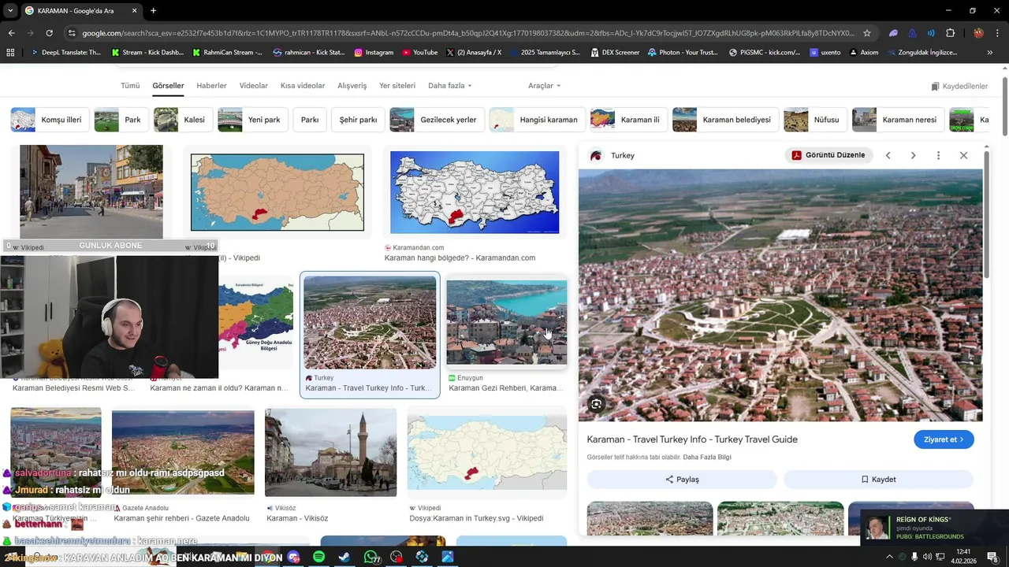Select the Karaman ili filter chip
This screenshot has width=1009, height=567.
click(628, 120)
